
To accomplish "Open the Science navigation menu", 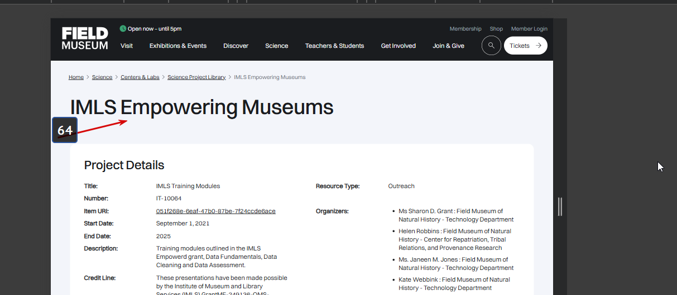I will point(277,46).
